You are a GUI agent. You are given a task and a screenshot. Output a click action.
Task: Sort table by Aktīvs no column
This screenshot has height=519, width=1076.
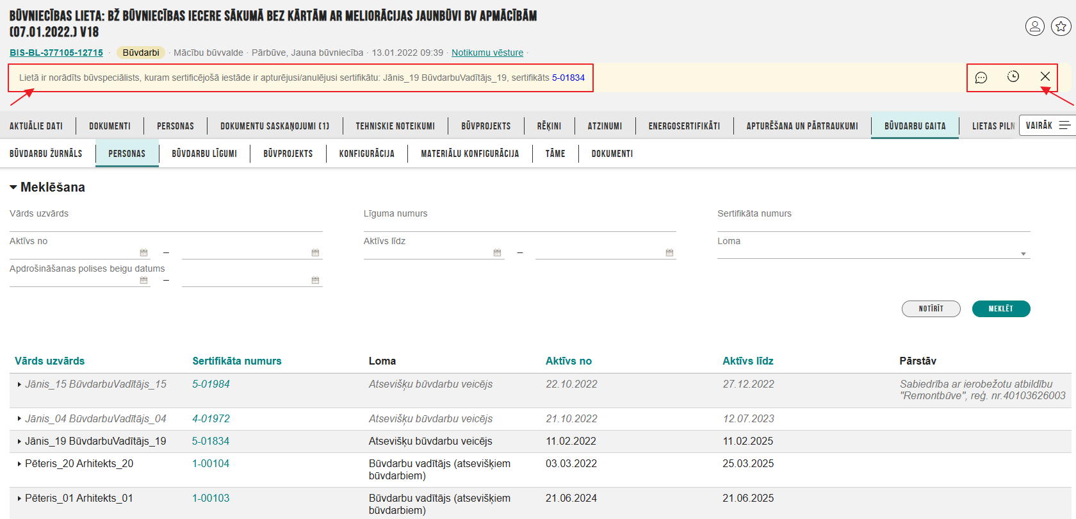click(x=569, y=361)
